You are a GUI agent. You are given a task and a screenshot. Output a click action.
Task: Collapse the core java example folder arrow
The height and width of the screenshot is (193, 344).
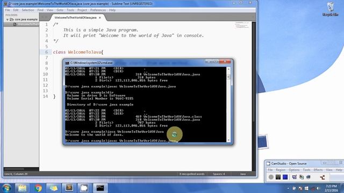[x=8, y=19]
